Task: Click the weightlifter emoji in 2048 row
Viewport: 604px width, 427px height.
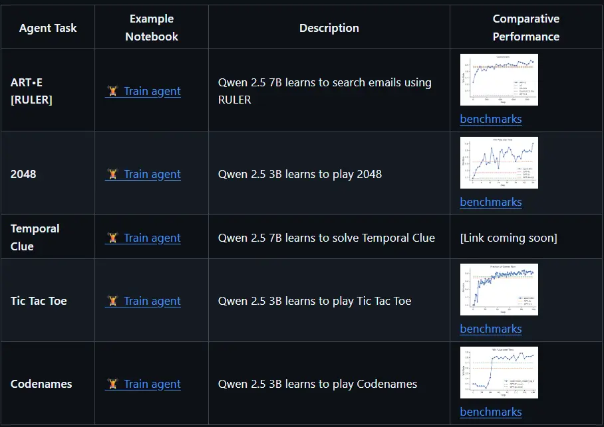Action: click(x=112, y=174)
